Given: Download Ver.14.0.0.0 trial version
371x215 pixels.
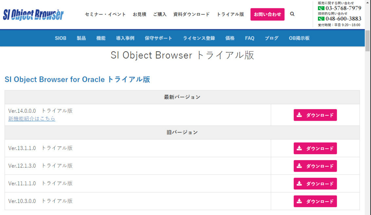Looking at the screenshot, I should pos(315,115).
